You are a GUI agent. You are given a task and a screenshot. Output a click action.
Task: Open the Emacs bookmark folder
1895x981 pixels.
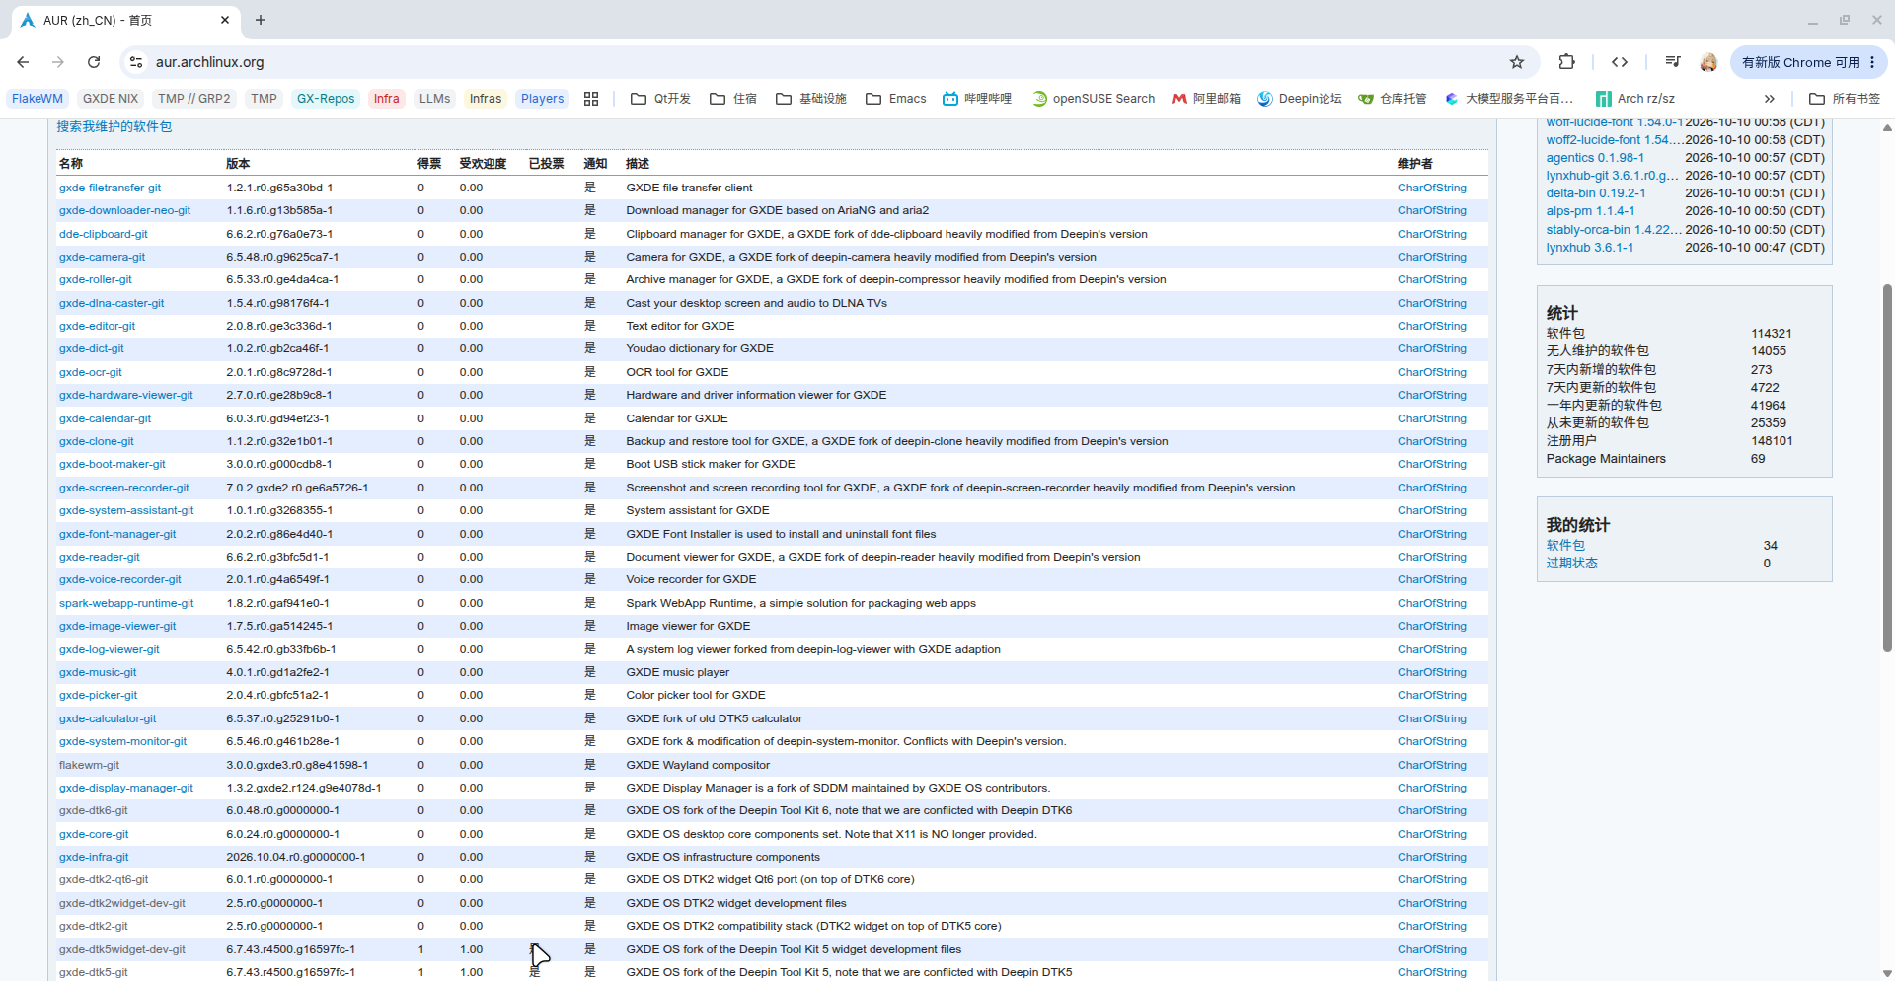click(x=896, y=99)
